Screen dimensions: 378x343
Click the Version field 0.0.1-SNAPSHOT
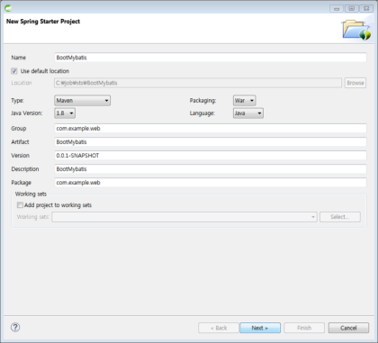211,156
